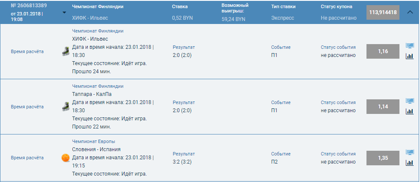Click hockey skate icon for Таппара - КалПа
This screenshot has height=182, width=420.
point(66,107)
